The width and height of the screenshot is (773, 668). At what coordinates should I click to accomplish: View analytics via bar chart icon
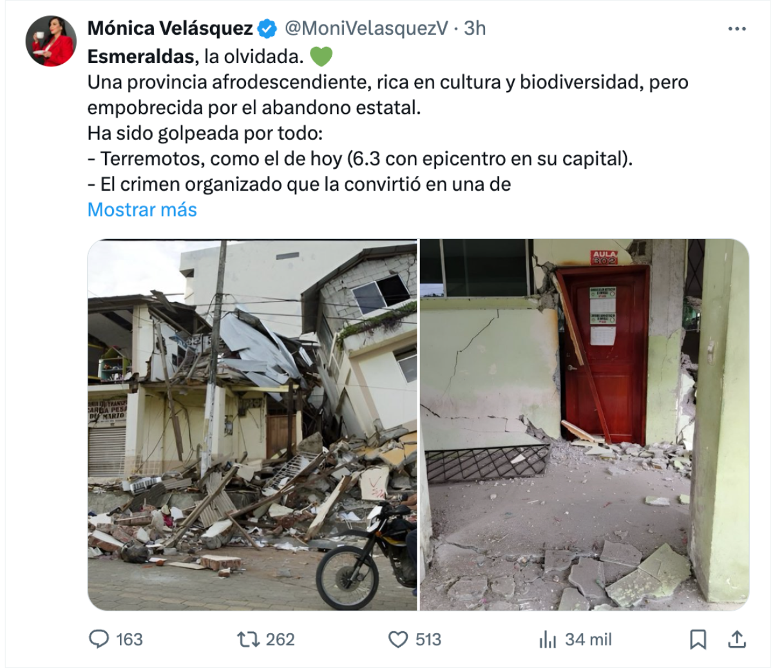(x=548, y=640)
